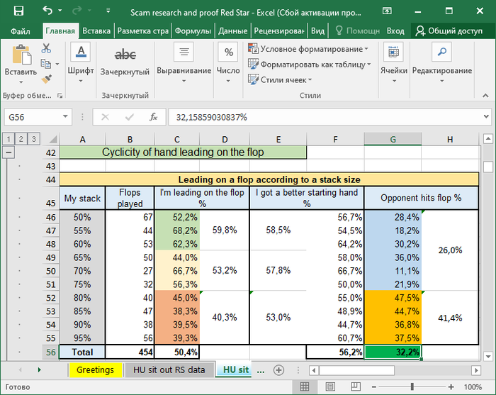This screenshot has height=395, width=496.
Task: Collapse the ribbon with the chevron
Action: pyautogui.click(x=485, y=95)
